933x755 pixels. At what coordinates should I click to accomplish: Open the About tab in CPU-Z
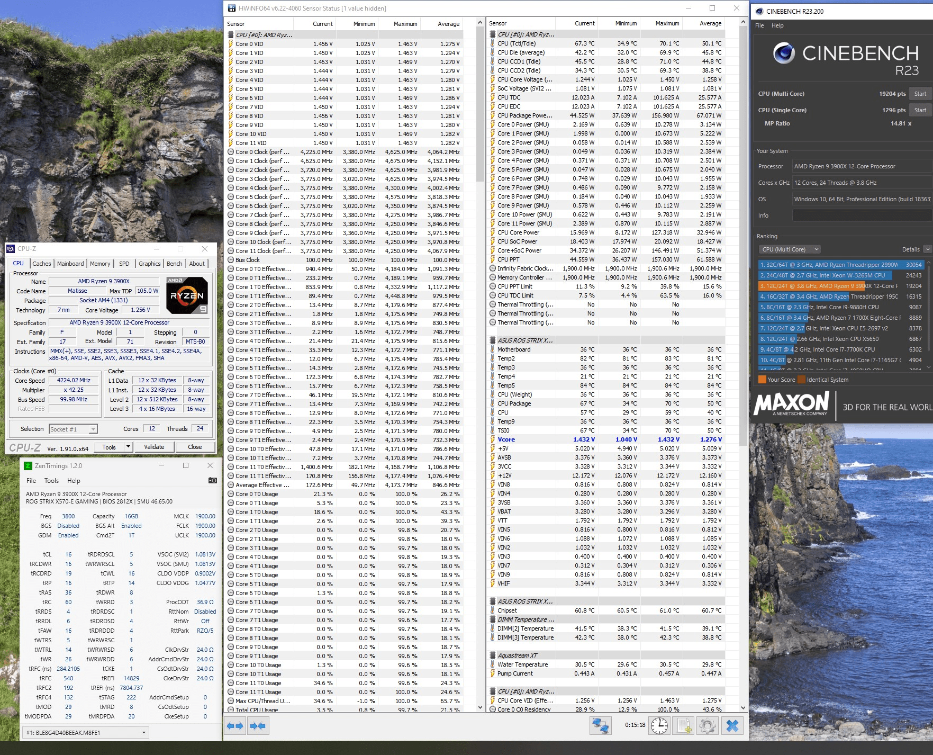[197, 264]
